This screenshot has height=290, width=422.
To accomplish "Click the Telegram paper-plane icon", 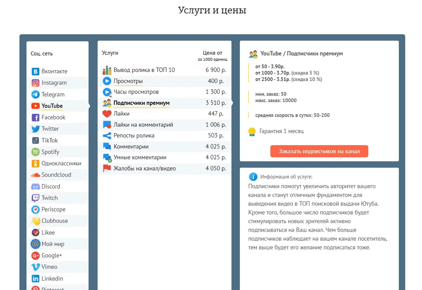I will click(36, 94).
